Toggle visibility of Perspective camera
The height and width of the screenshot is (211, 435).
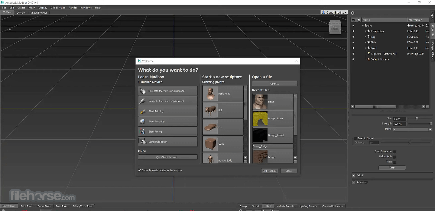pyautogui.click(x=353, y=31)
